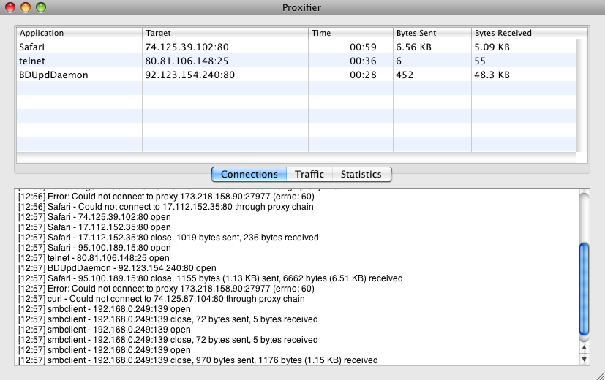Click the 00:28 time cell
Image resolution: width=605 pixels, height=380 pixels.
point(363,75)
